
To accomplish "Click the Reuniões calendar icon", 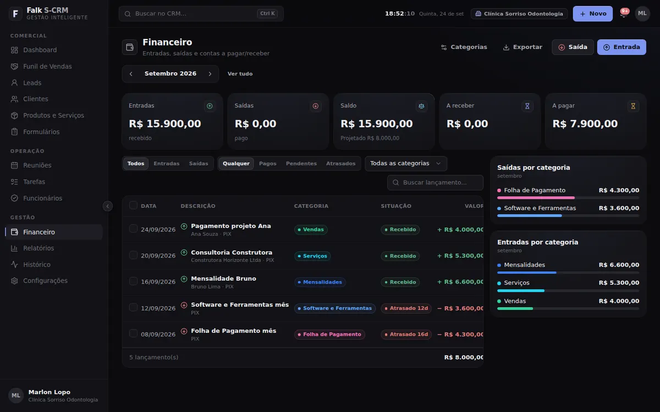I will click(14, 165).
